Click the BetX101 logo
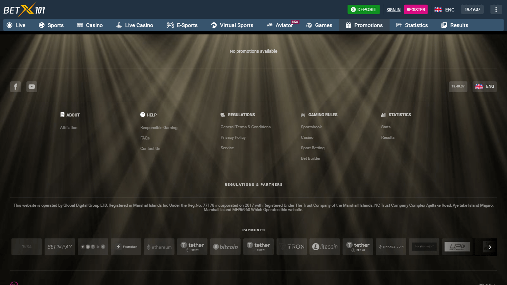Screen dimensions: 507x285 coord(24,9)
